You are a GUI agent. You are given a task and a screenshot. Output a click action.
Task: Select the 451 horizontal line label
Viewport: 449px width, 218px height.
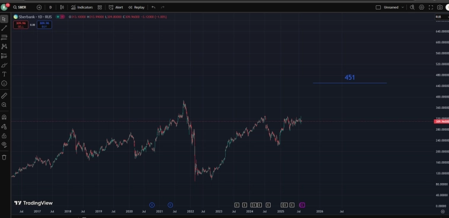349,77
